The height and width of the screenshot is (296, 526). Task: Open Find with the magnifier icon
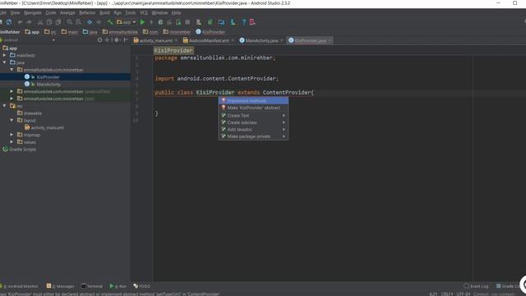point(69,22)
